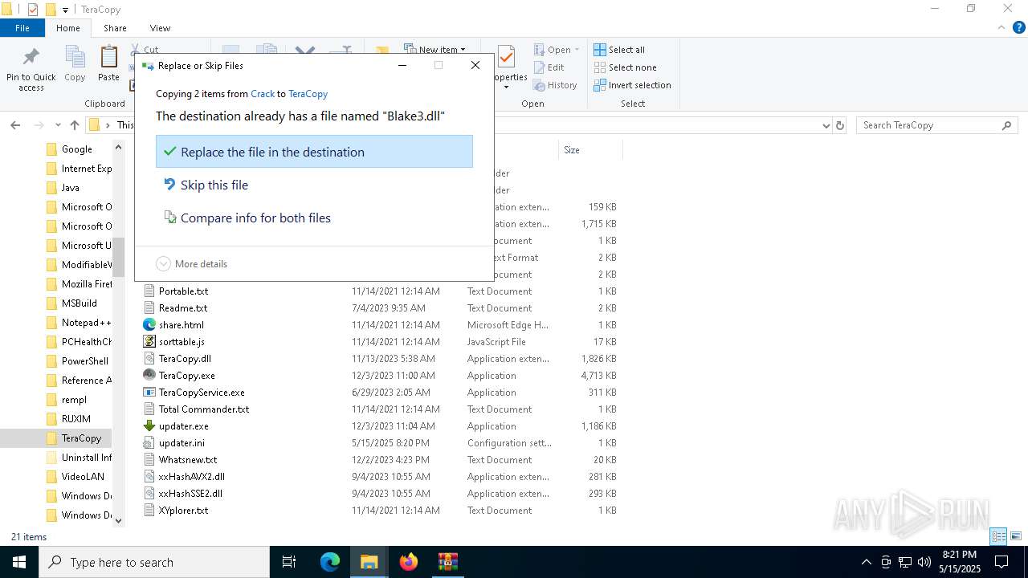Open the Recent locations dropdown

(x=58, y=125)
